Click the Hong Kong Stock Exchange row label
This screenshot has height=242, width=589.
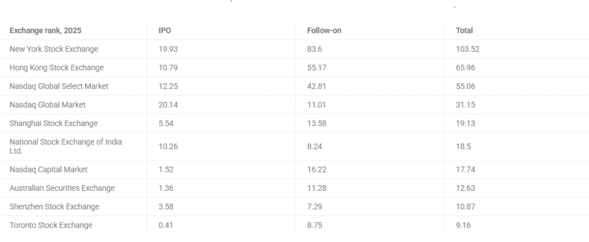pyautogui.click(x=56, y=68)
